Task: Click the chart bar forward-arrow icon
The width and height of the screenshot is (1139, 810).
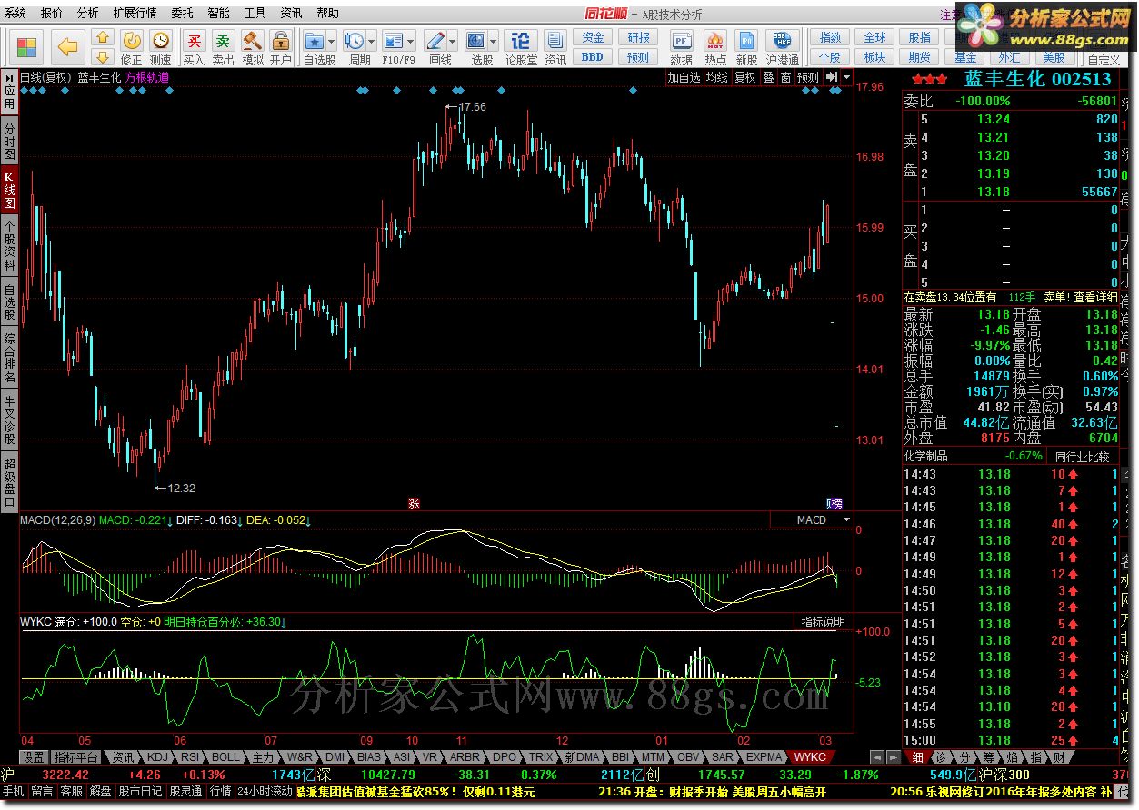Action: (x=832, y=78)
